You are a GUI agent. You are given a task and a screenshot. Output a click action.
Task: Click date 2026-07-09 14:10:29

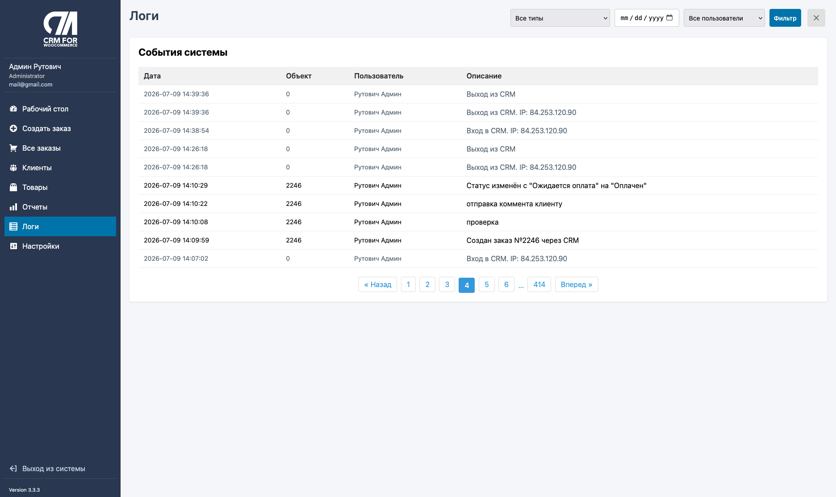(x=176, y=185)
